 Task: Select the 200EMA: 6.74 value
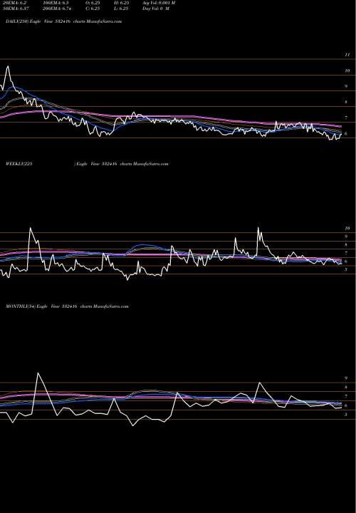[x=56, y=9]
